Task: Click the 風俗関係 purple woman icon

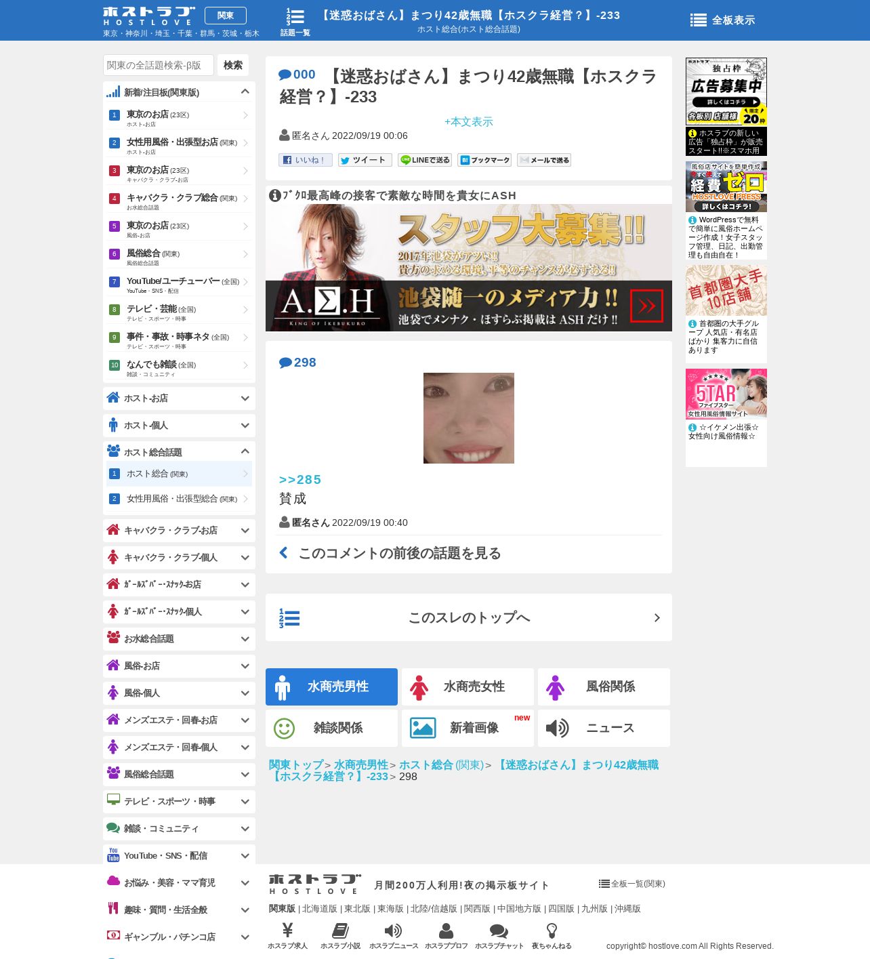Action: (555, 688)
